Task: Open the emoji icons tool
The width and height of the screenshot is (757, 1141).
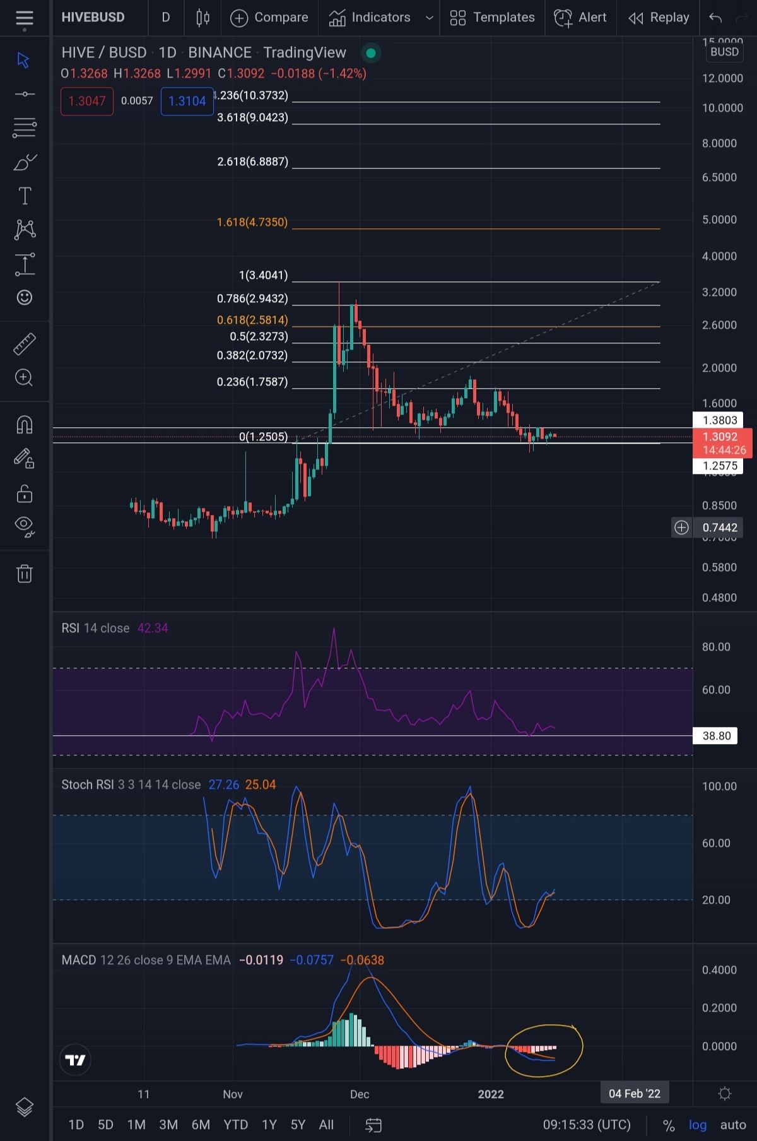Action: pyautogui.click(x=24, y=297)
